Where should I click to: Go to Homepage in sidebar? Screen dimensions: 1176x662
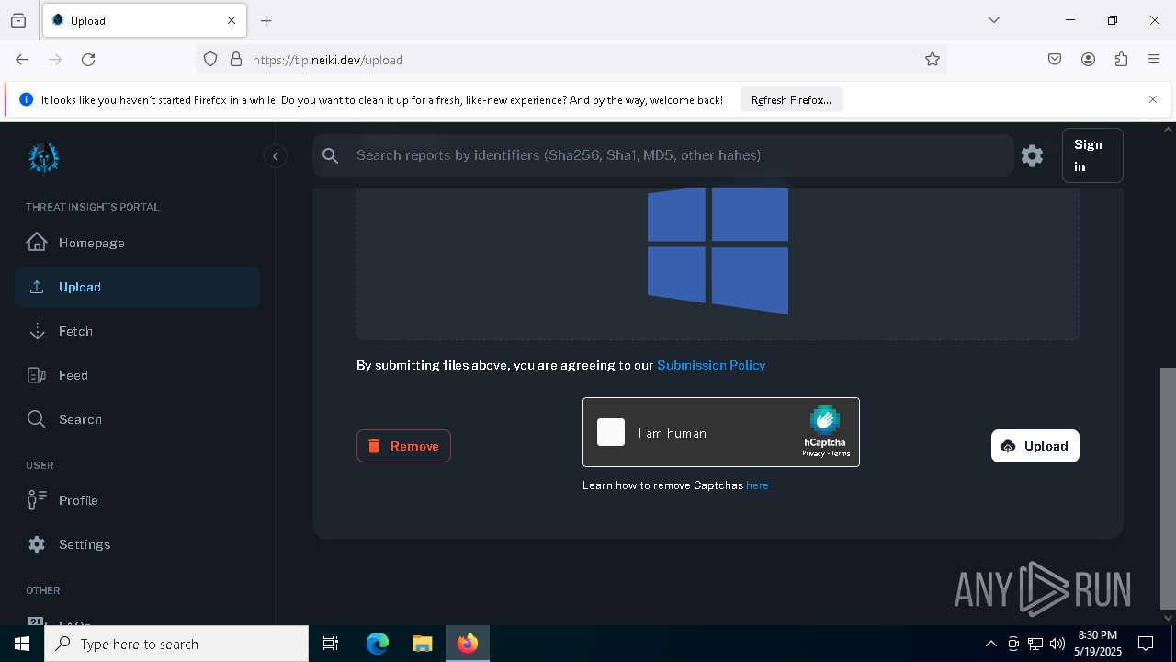pos(137,243)
